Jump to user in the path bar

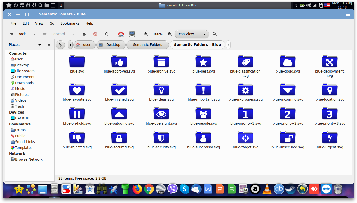coord(84,45)
